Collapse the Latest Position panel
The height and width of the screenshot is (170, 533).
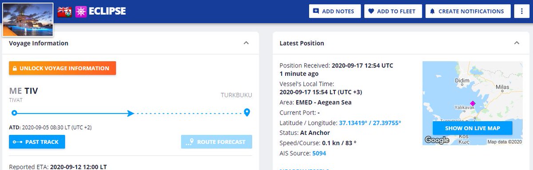click(517, 43)
